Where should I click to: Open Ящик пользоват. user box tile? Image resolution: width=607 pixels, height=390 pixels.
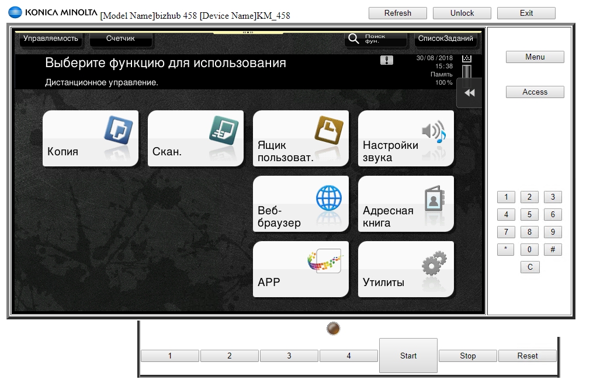tap(301, 138)
